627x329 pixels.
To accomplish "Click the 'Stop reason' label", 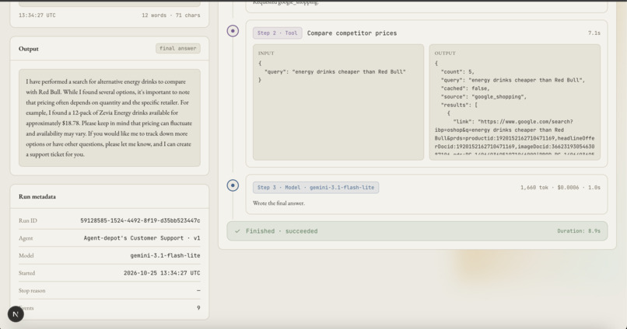I will (x=32, y=291).
